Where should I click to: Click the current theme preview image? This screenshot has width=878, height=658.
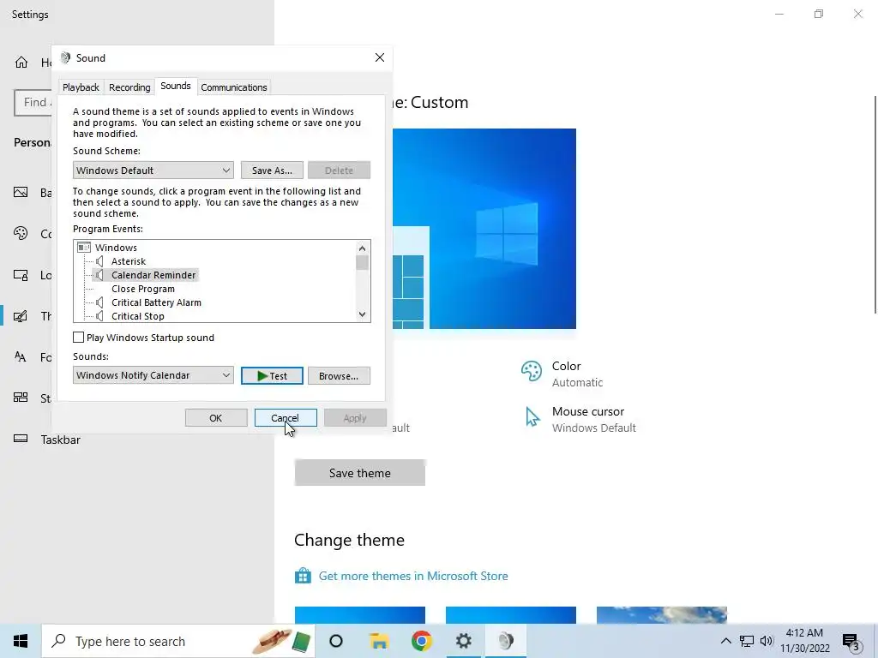tap(484, 229)
